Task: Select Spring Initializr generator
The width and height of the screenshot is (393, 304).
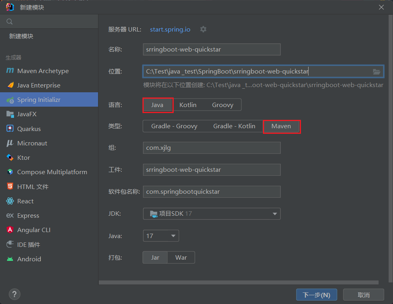Action: 49,99
